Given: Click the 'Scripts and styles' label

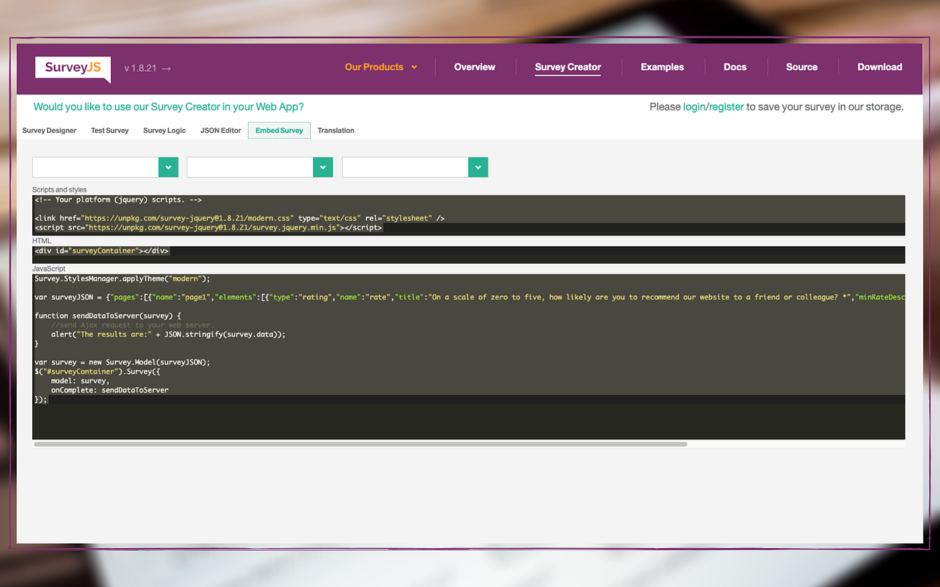Looking at the screenshot, I should [59, 190].
